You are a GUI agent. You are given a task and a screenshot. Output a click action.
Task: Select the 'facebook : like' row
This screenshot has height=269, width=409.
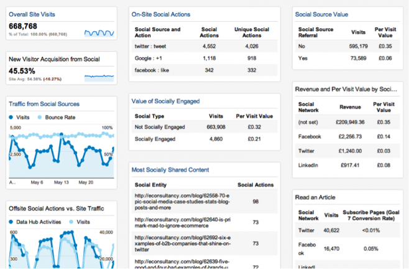(204, 70)
